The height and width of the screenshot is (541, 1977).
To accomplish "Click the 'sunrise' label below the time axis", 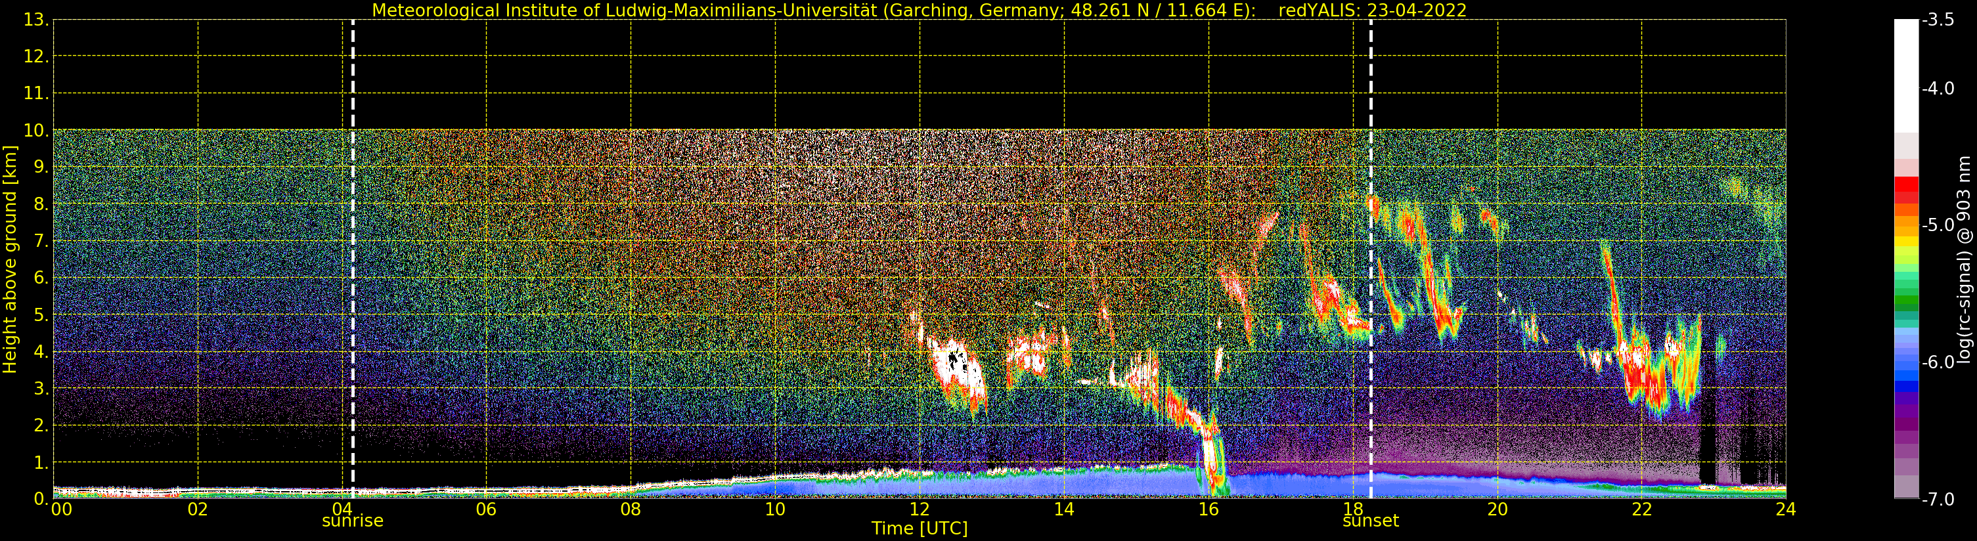I will pos(352,520).
